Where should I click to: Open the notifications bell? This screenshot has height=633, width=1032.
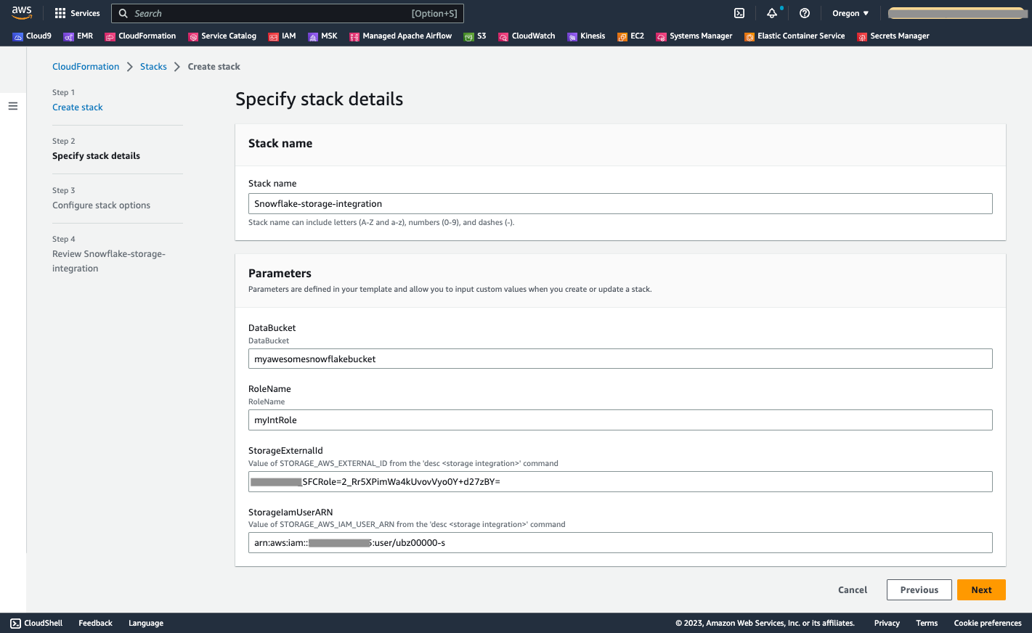click(x=772, y=13)
